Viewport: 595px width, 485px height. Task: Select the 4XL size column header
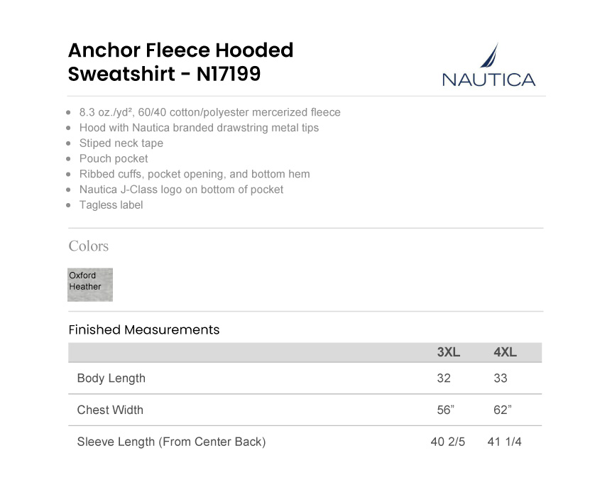505,353
